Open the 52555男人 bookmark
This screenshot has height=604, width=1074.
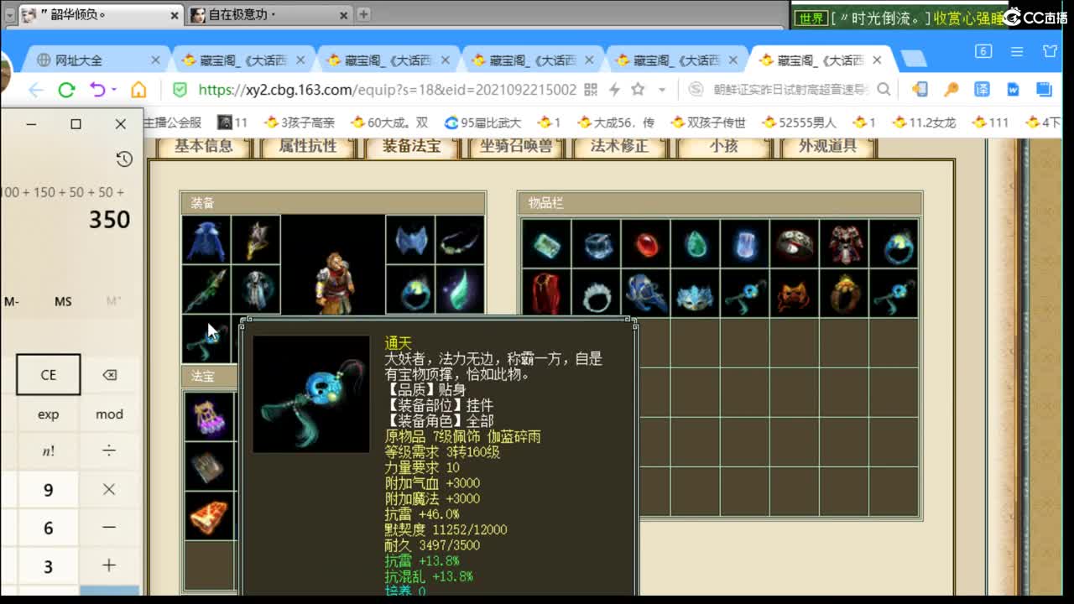pos(799,122)
